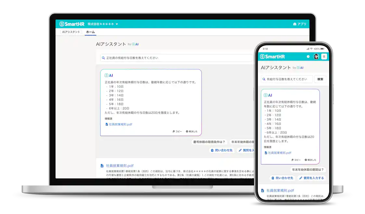Open the アプリ menu on the laptop header
Viewport: 365px width, 214px height.
click(300, 24)
